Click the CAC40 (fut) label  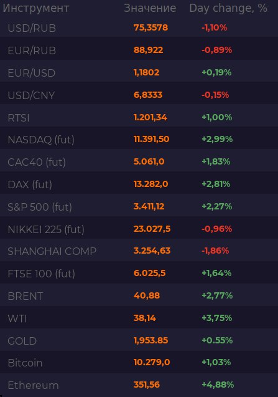click(37, 162)
